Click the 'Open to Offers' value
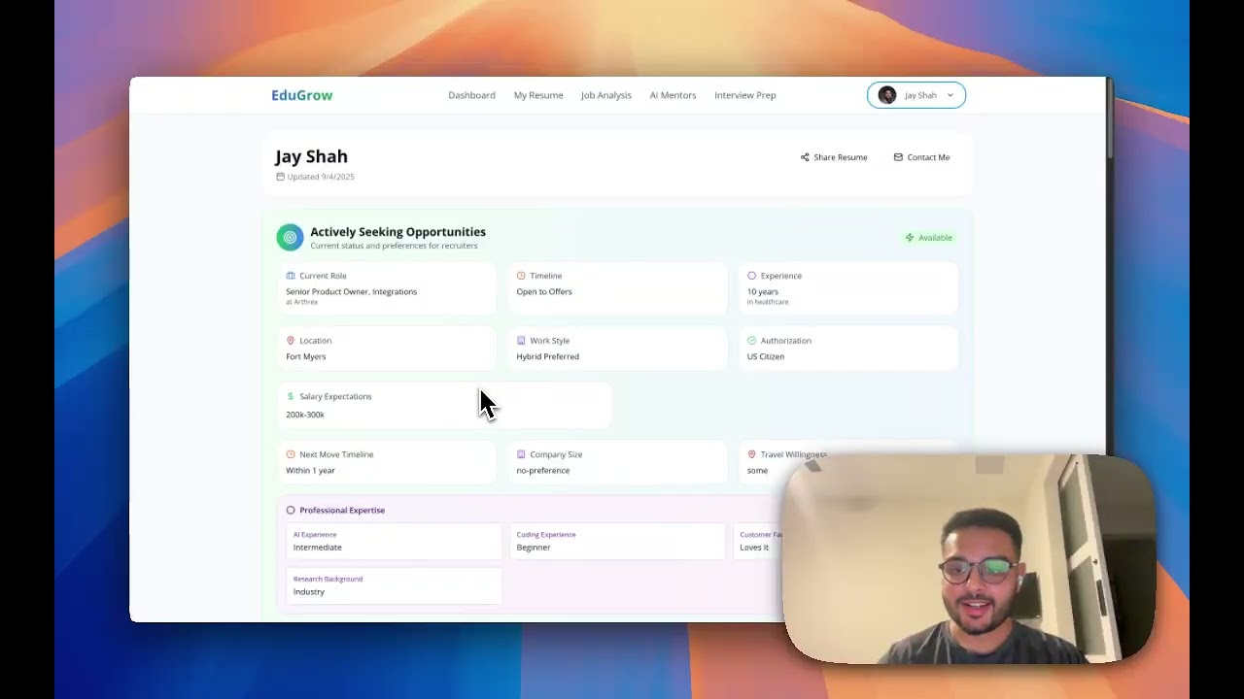The image size is (1244, 699). 544,291
